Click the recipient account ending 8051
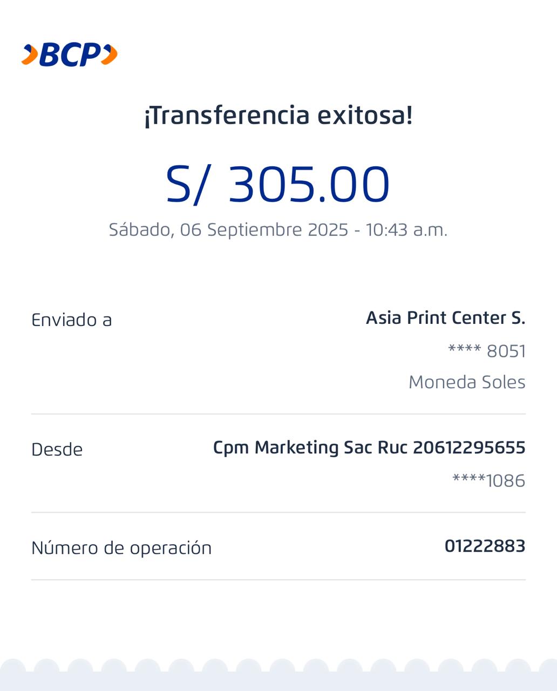The width and height of the screenshot is (557, 691). (487, 351)
